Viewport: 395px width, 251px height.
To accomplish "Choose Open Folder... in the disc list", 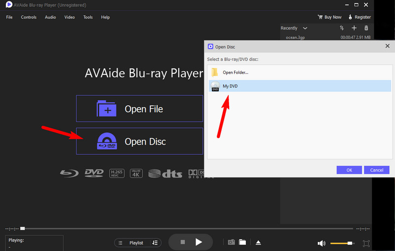I will point(300,72).
